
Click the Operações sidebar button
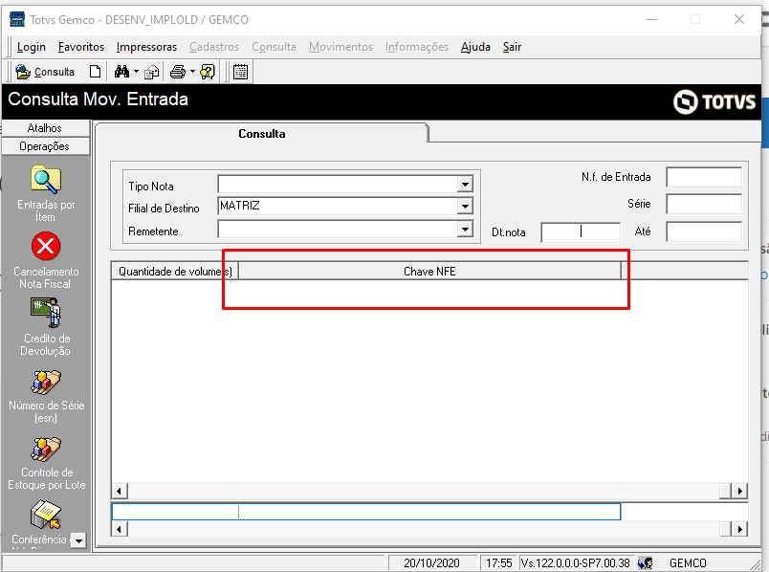tap(45, 146)
